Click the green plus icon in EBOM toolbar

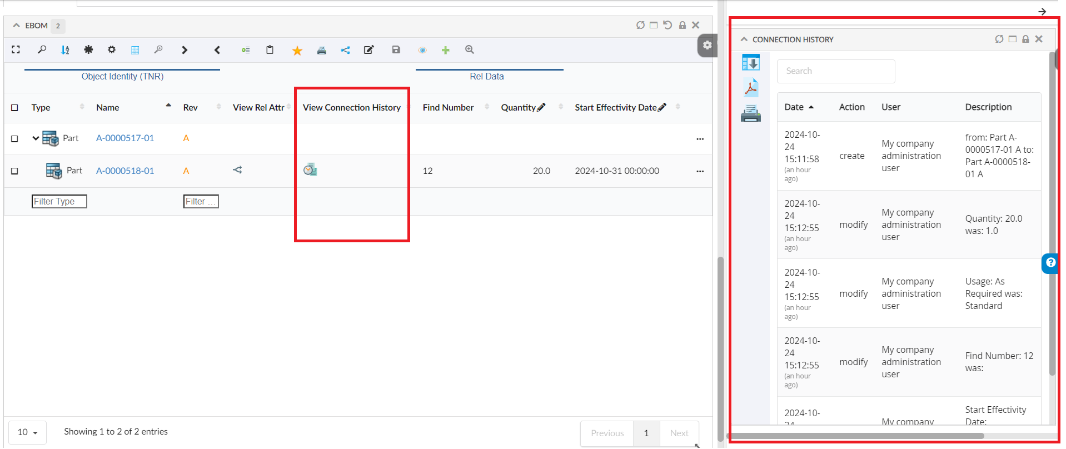pos(445,50)
